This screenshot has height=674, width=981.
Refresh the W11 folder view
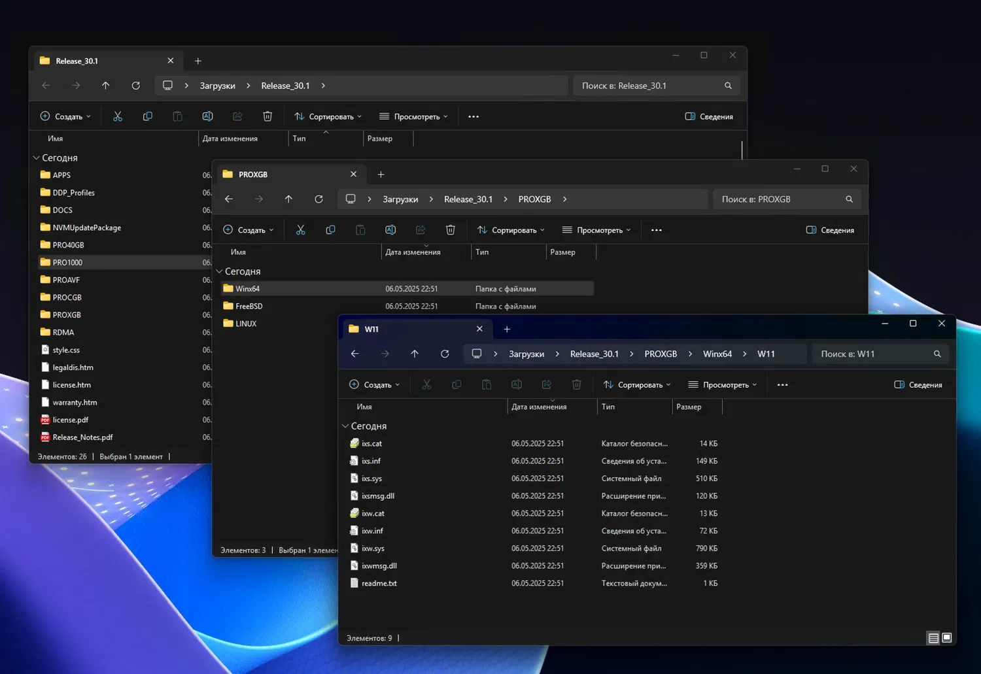point(445,354)
